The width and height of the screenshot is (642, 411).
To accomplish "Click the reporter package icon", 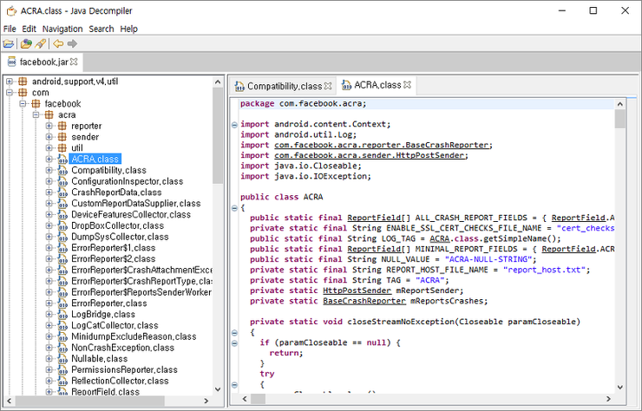I will click(x=62, y=126).
